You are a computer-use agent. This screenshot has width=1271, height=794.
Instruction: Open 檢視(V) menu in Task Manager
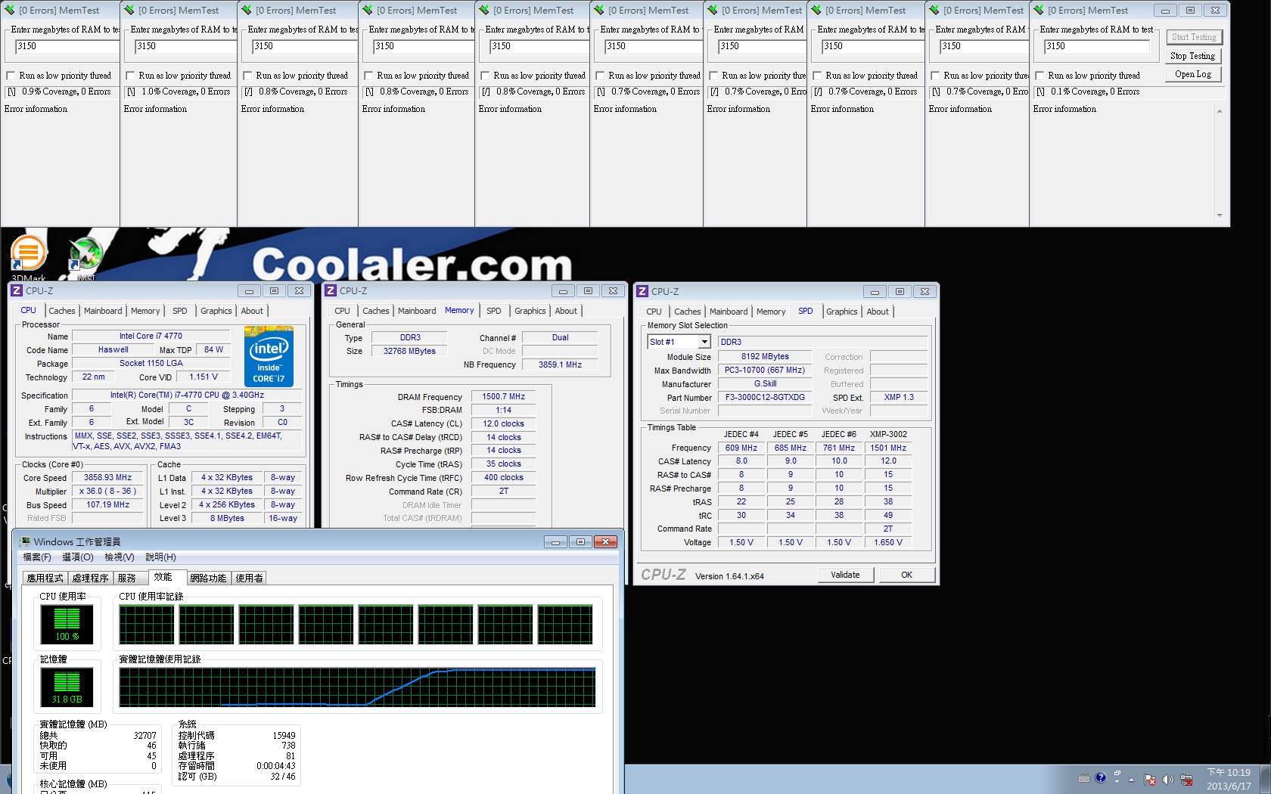click(x=119, y=557)
